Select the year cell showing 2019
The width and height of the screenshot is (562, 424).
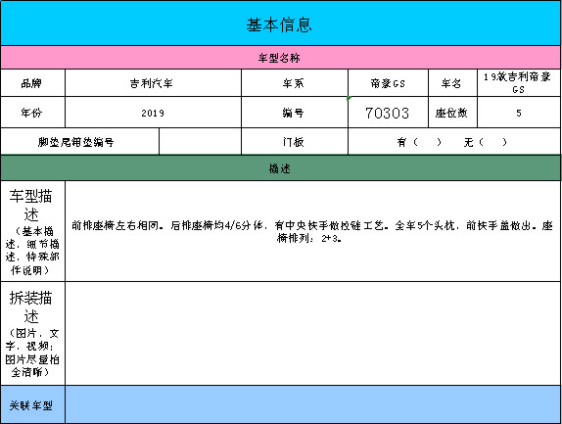click(x=153, y=113)
